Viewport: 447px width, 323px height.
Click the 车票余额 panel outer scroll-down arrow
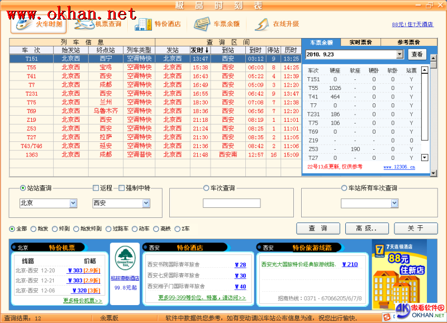tap(434, 173)
